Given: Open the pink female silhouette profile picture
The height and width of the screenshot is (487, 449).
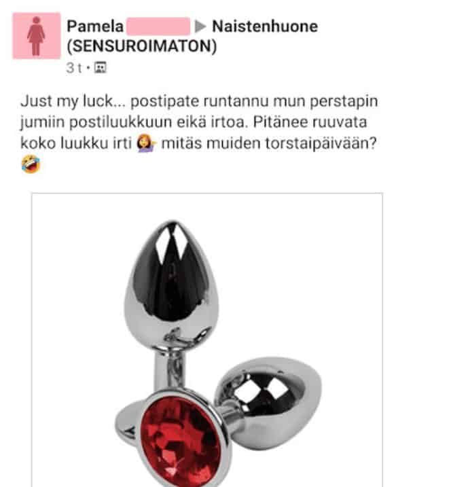Looking at the screenshot, I should pos(37,36).
